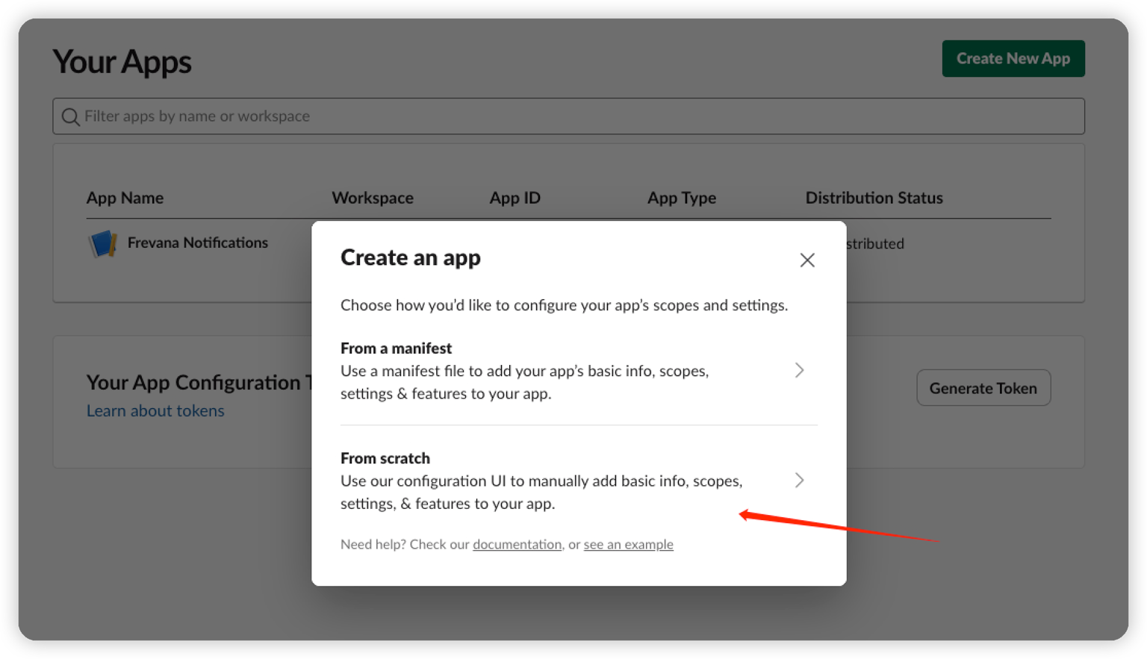
Task: Choose the From a manifest option
Action: 579,371
